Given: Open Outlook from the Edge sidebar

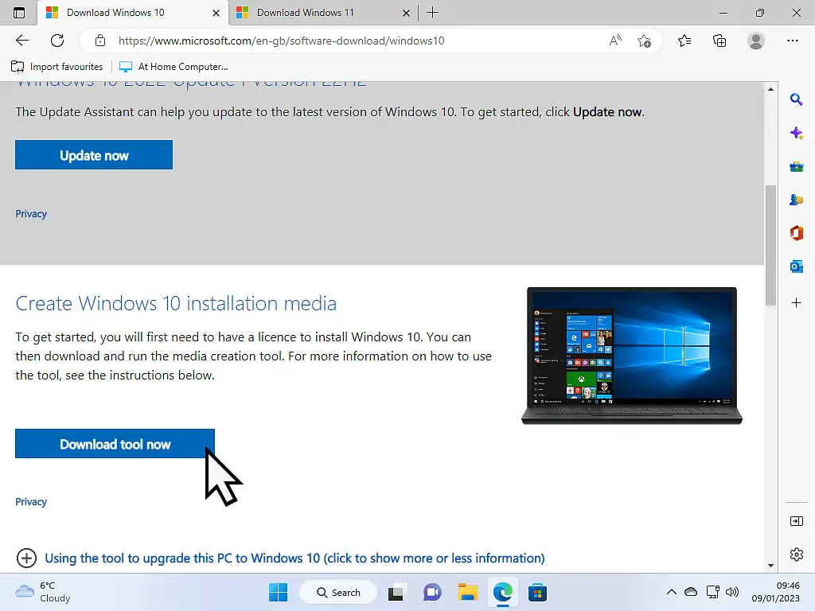Looking at the screenshot, I should [796, 267].
